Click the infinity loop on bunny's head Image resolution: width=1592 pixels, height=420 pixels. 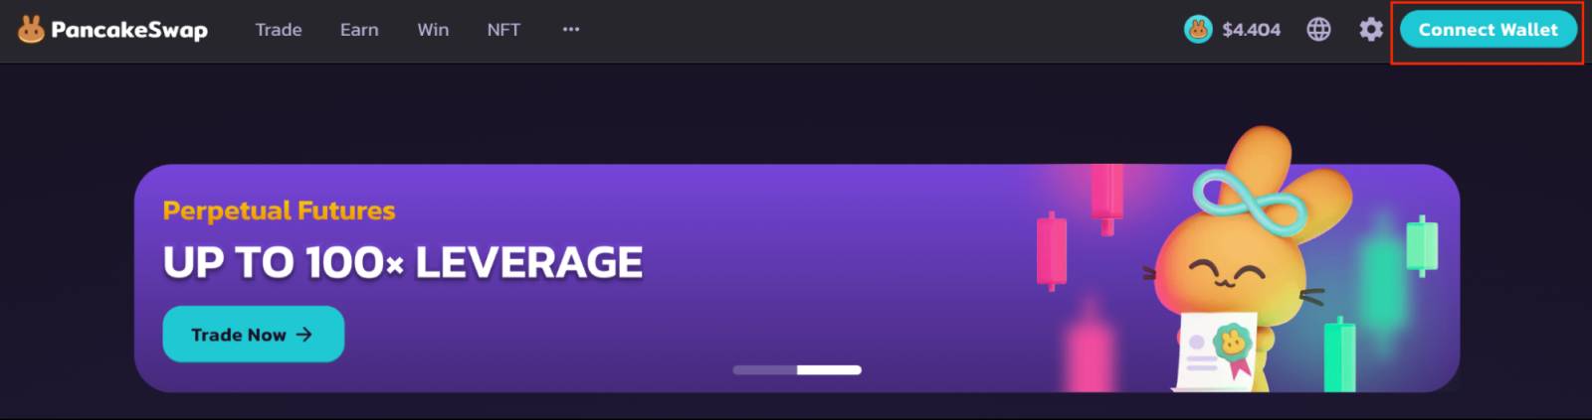(x=1250, y=203)
